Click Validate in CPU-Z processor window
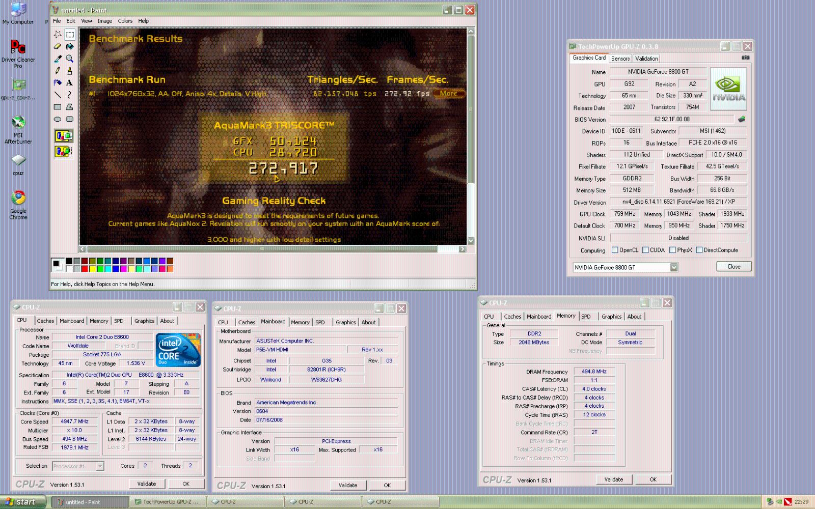 (147, 484)
